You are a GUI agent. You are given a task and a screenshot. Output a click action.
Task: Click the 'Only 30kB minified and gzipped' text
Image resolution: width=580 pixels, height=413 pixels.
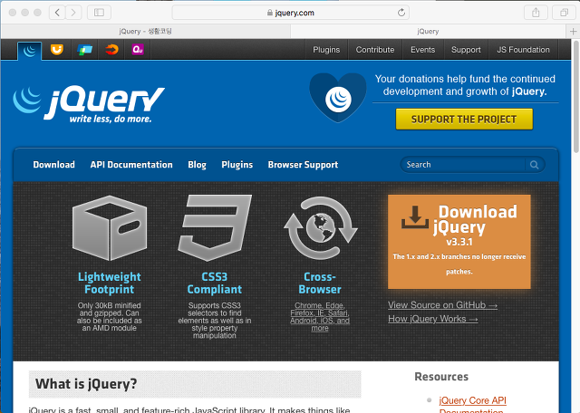[x=110, y=316]
